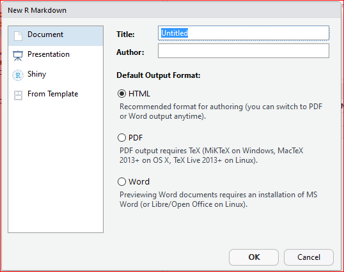Switch to the Shiny type
Screen dimensions: 344x272
point(56,75)
